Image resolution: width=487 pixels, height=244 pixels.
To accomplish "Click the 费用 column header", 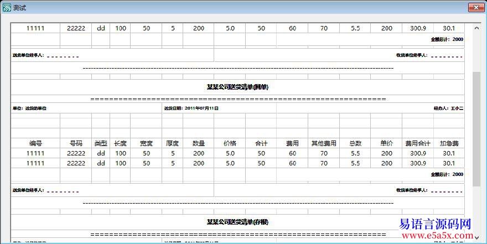I will (292, 143).
